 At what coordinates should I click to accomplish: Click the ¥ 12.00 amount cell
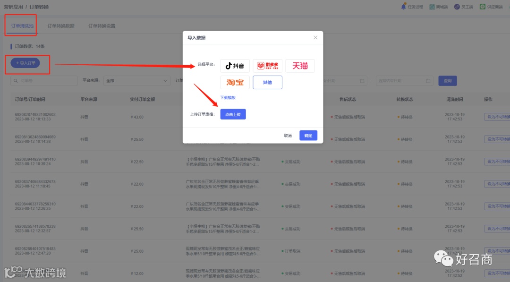(x=137, y=273)
